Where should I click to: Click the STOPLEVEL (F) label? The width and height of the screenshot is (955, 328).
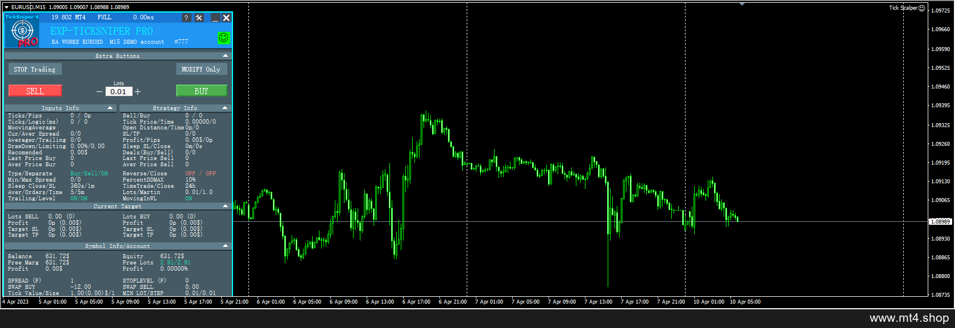pos(144,281)
